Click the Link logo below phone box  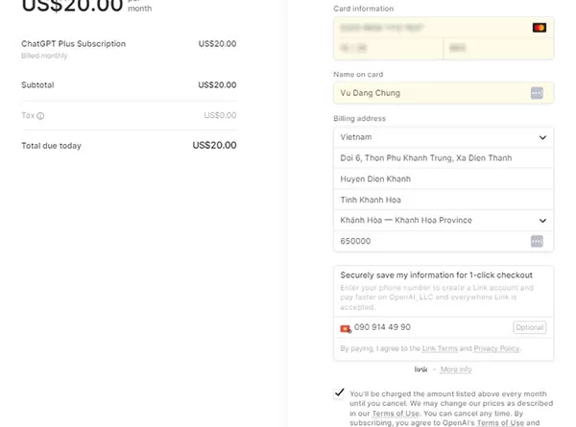(x=420, y=369)
